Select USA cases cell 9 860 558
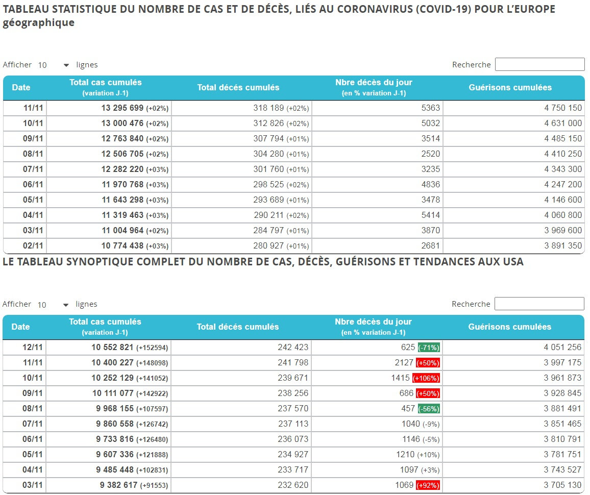 108,424
